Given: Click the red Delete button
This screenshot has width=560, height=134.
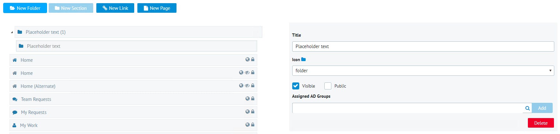Looking at the screenshot, I should pos(541,123).
